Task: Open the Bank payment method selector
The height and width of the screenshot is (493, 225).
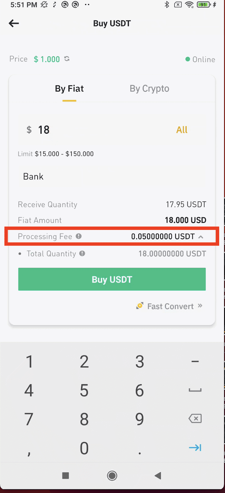Action: click(x=33, y=177)
